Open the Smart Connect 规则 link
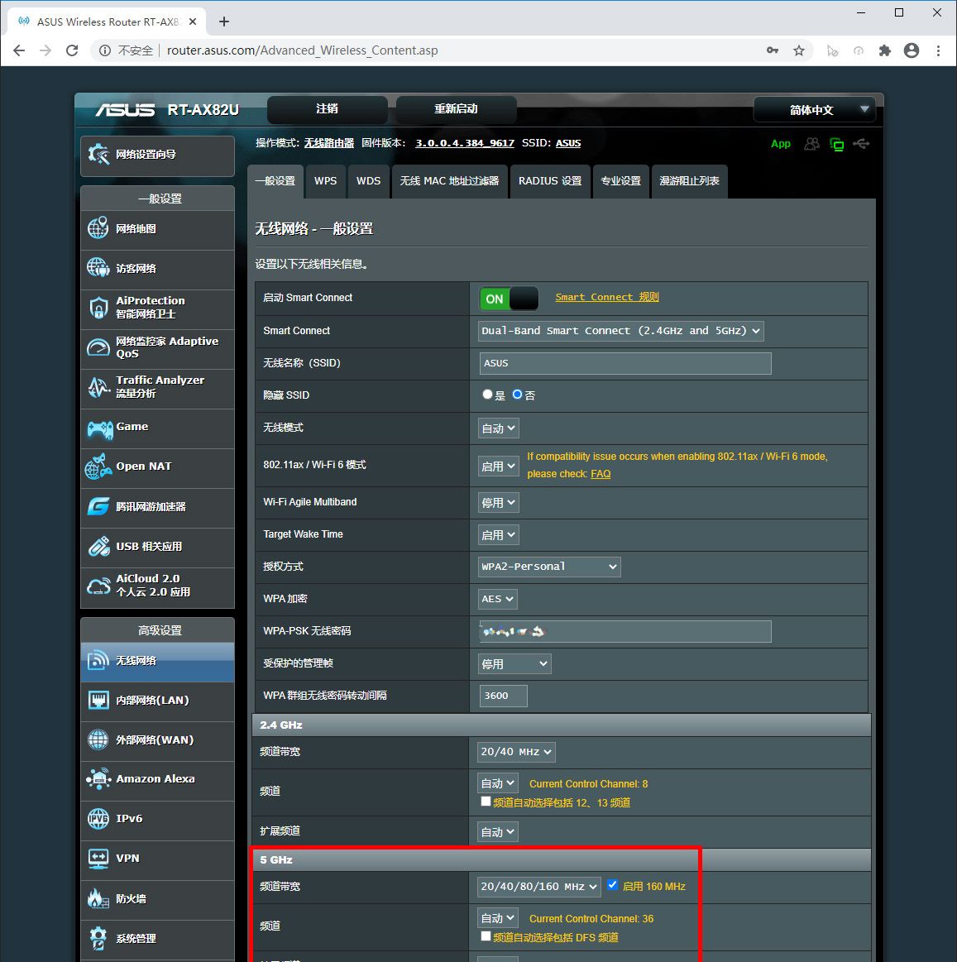This screenshot has height=962, width=957. 606,297
